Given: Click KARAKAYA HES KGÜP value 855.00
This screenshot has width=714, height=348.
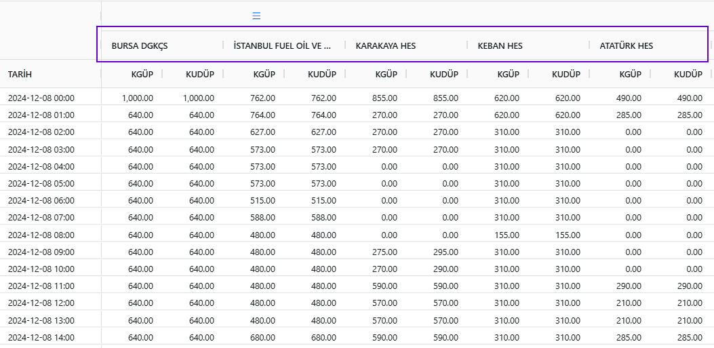Looking at the screenshot, I should (x=384, y=98).
